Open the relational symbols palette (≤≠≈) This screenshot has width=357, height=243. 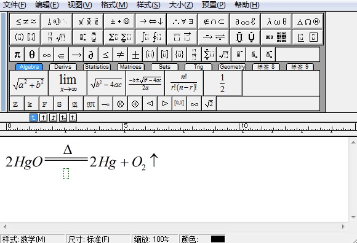coord(25,21)
